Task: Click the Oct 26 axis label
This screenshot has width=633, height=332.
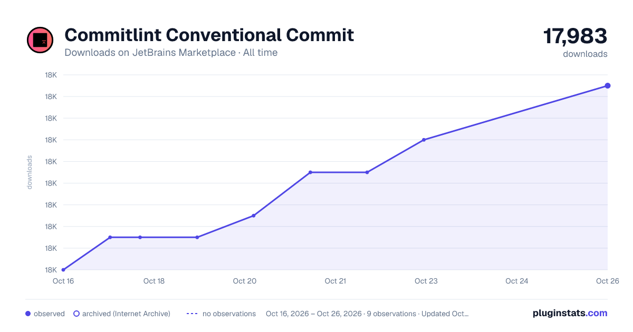Action: [607, 281]
